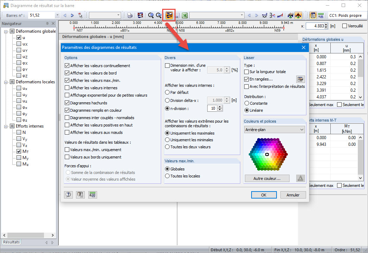The image size is (368, 253).
Task: Click the scissors-like section icon in toolbar
Action: pos(272,15)
